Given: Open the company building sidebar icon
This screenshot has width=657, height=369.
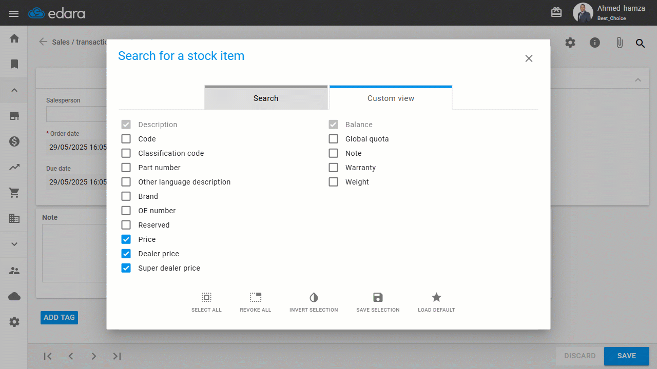Looking at the screenshot, I should coord(14,218).
